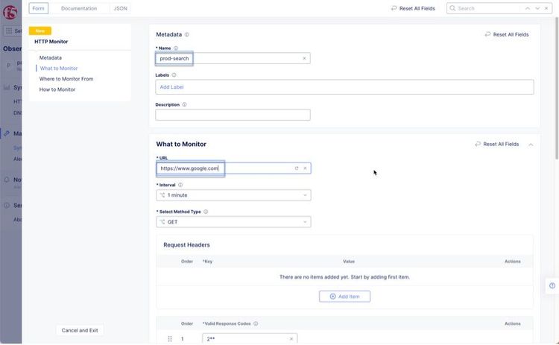Viewport: 559px width, 345px height.
Task: Jump to Where to Monitor From section
Action: tap(66, 79)
